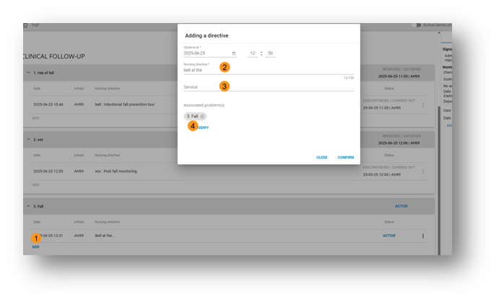
Task: Click the Service input field
Action: (267, 87)
